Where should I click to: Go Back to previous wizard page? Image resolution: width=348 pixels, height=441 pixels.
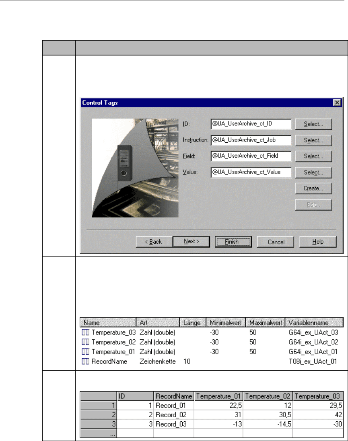[153, 242]
